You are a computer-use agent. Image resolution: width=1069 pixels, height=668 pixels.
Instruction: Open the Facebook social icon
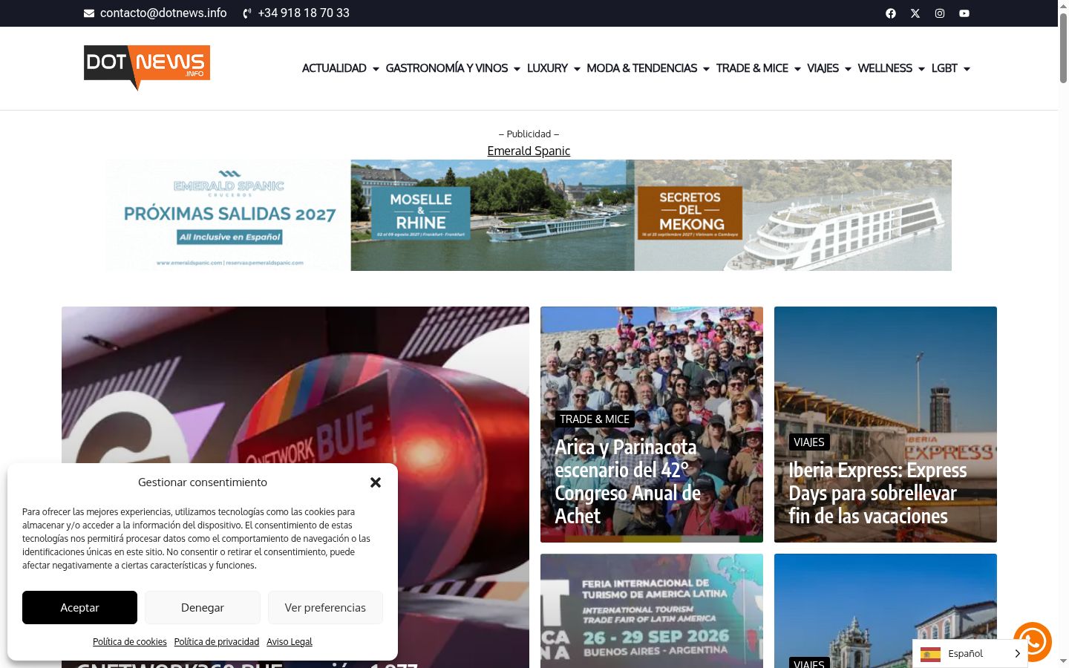[x=891, y=13]
